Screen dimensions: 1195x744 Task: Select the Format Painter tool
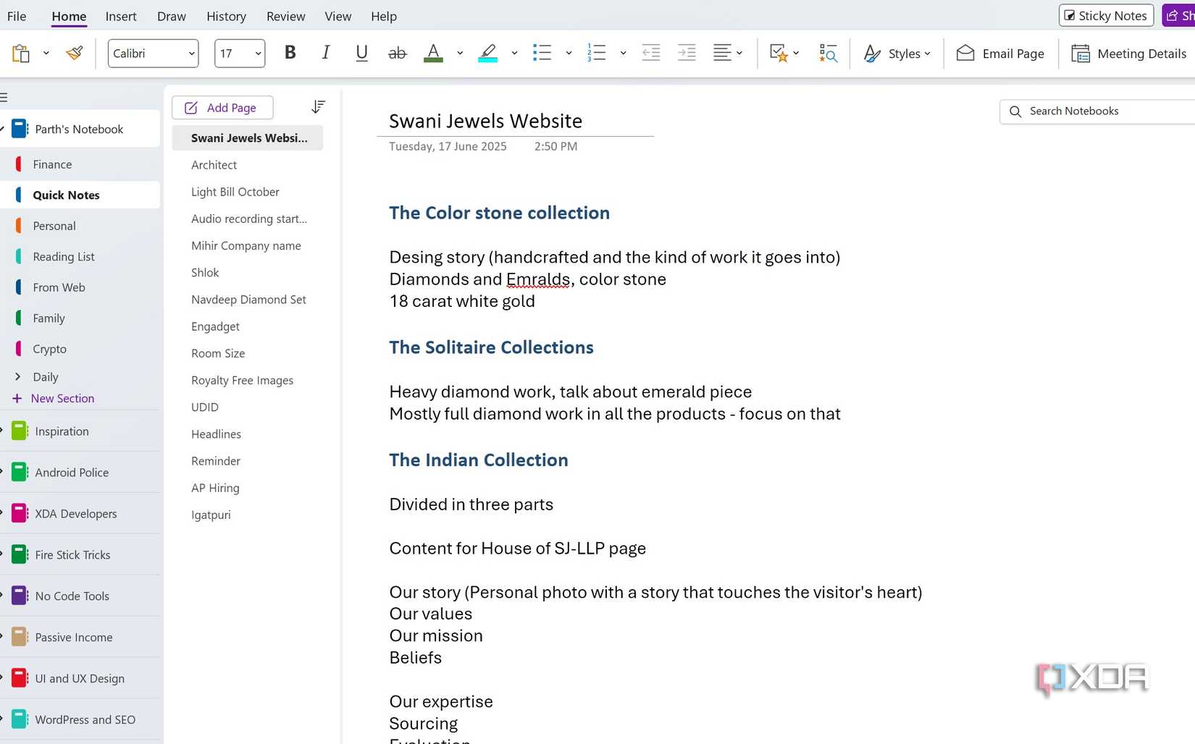pyautogui.click(x=74, y=52)
